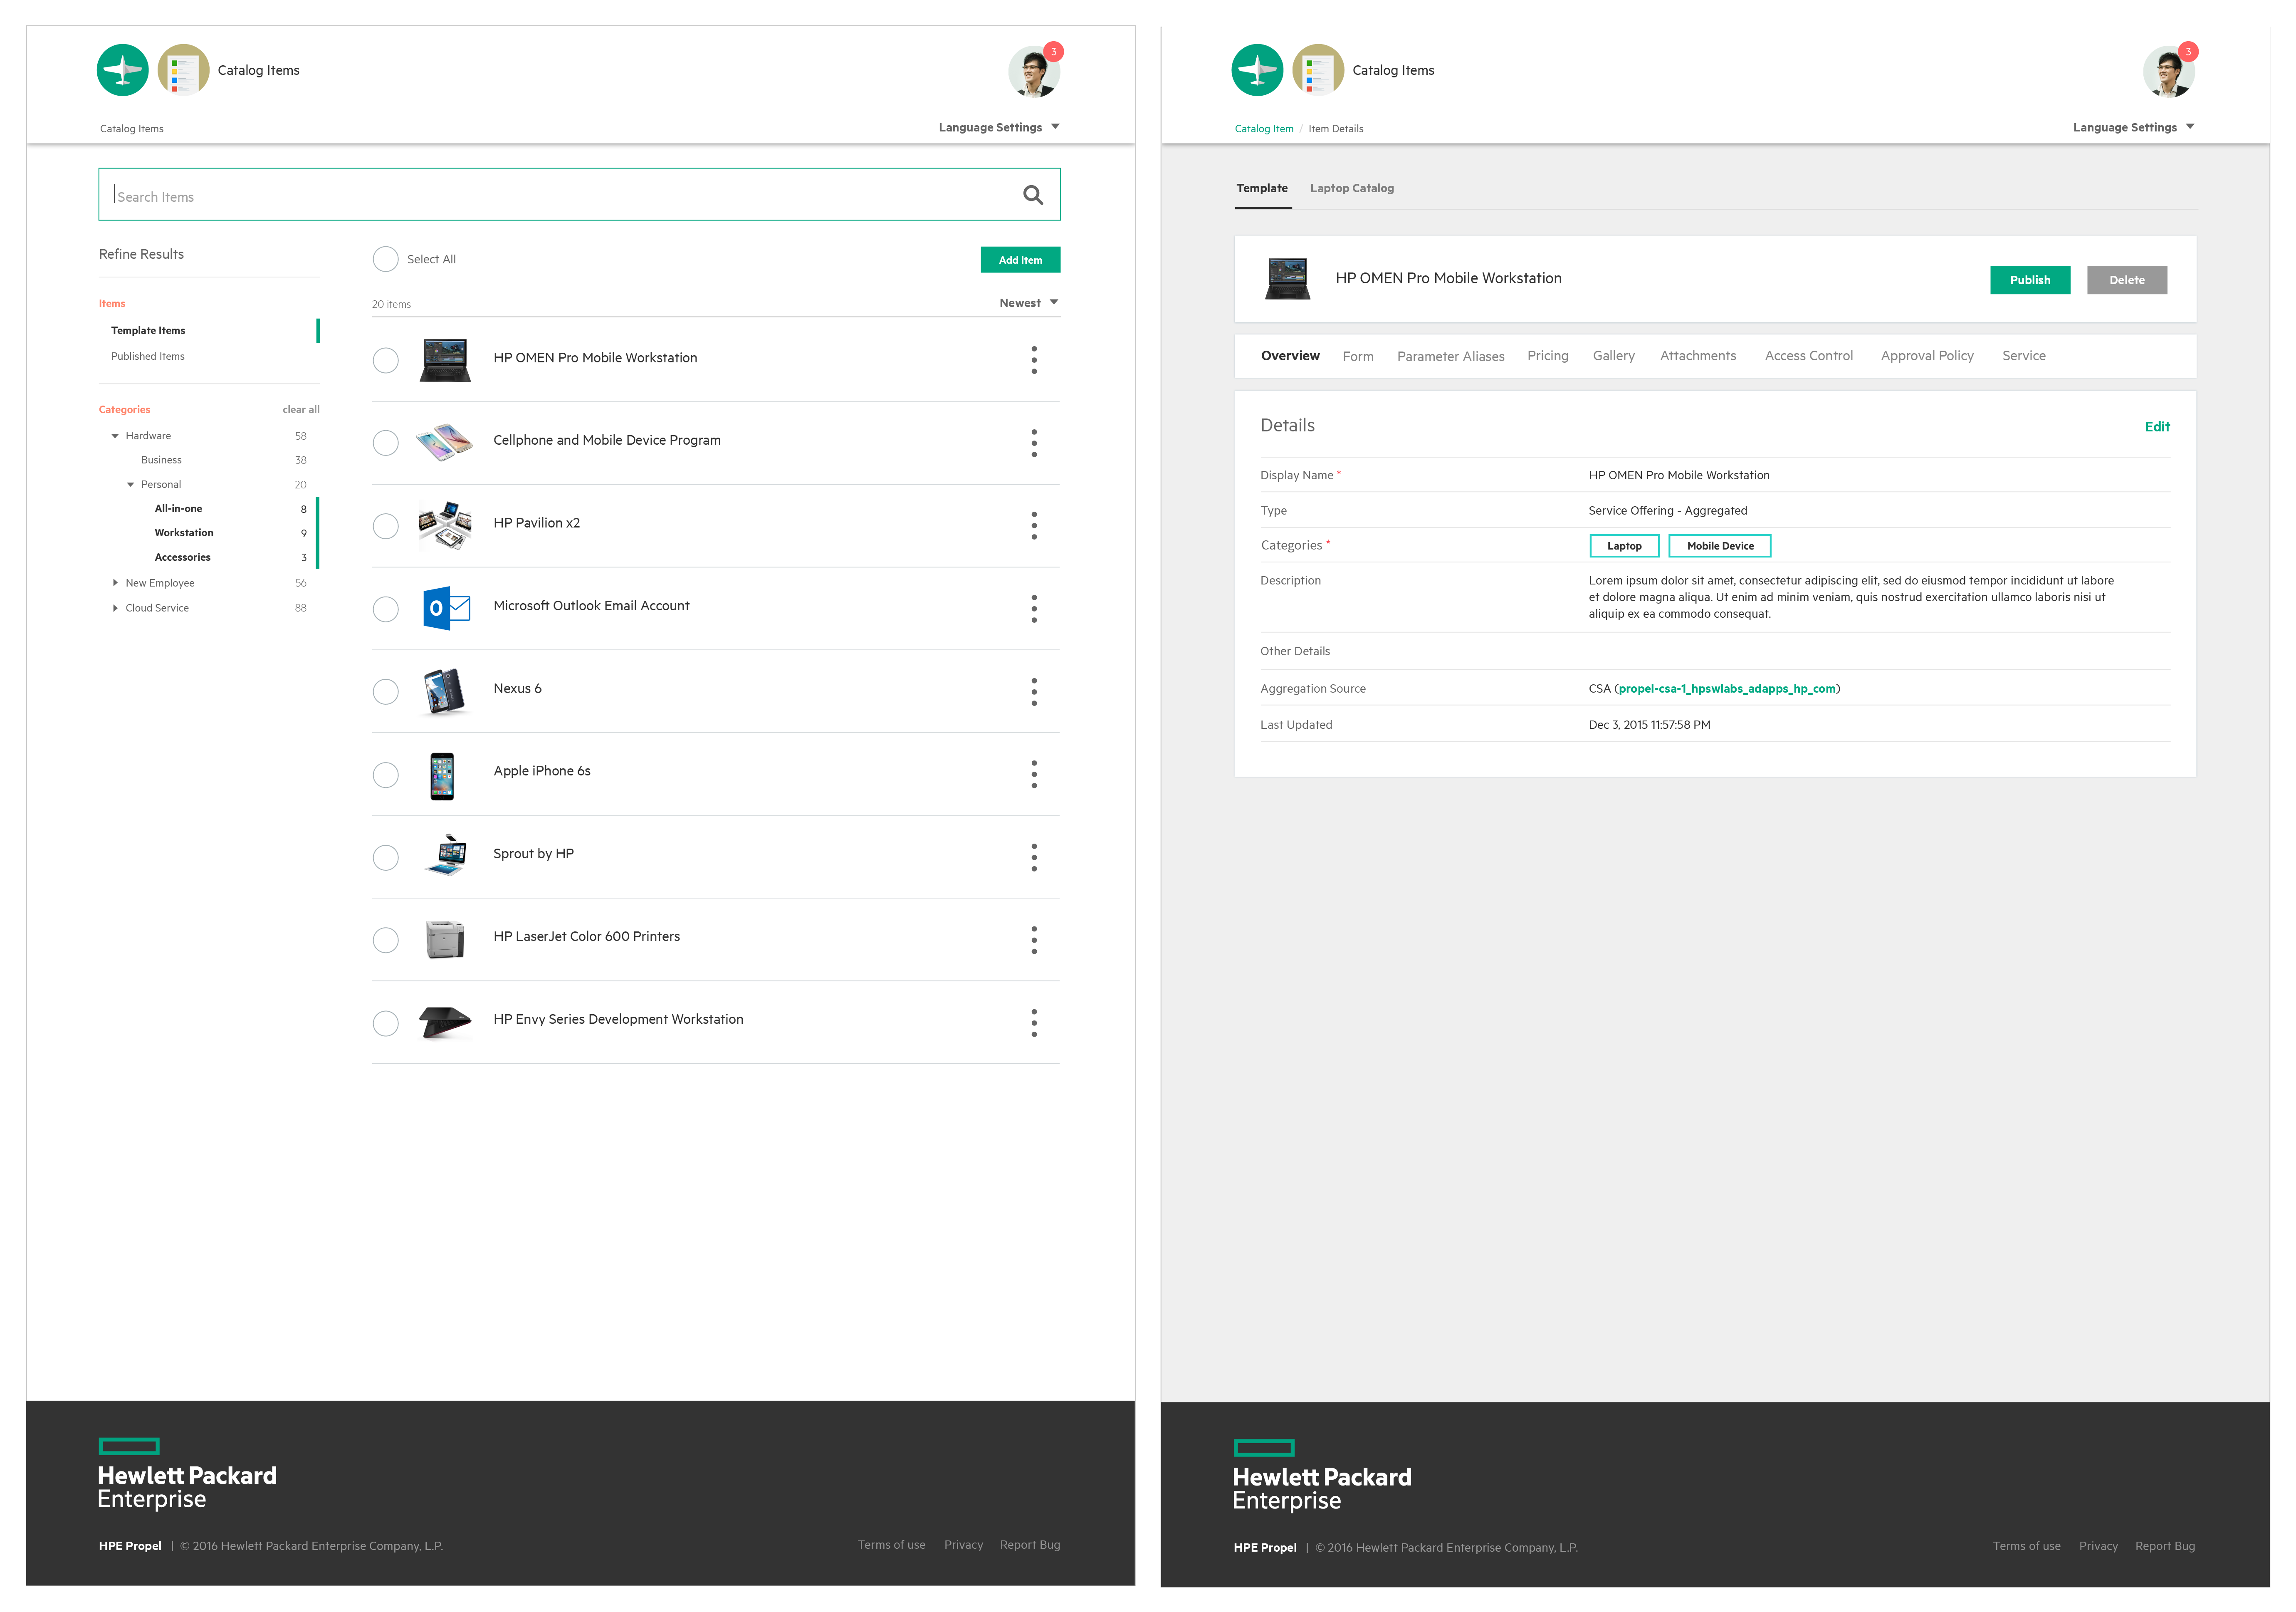Image resolution: width=2296 pixels, height=1612 pixels.
Task: Click the Add Item button
Action: point(1020,260)
